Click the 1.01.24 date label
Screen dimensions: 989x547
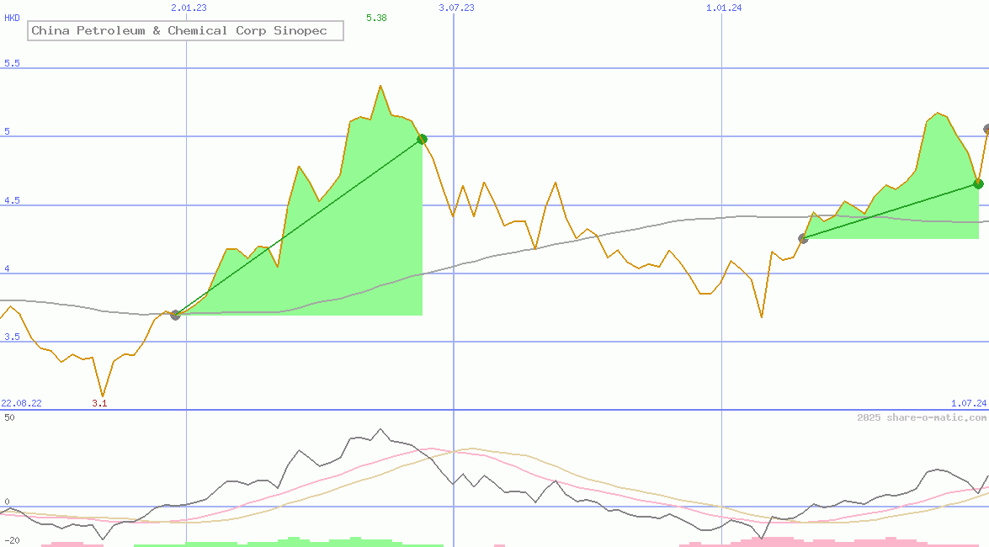coord(724,8)
